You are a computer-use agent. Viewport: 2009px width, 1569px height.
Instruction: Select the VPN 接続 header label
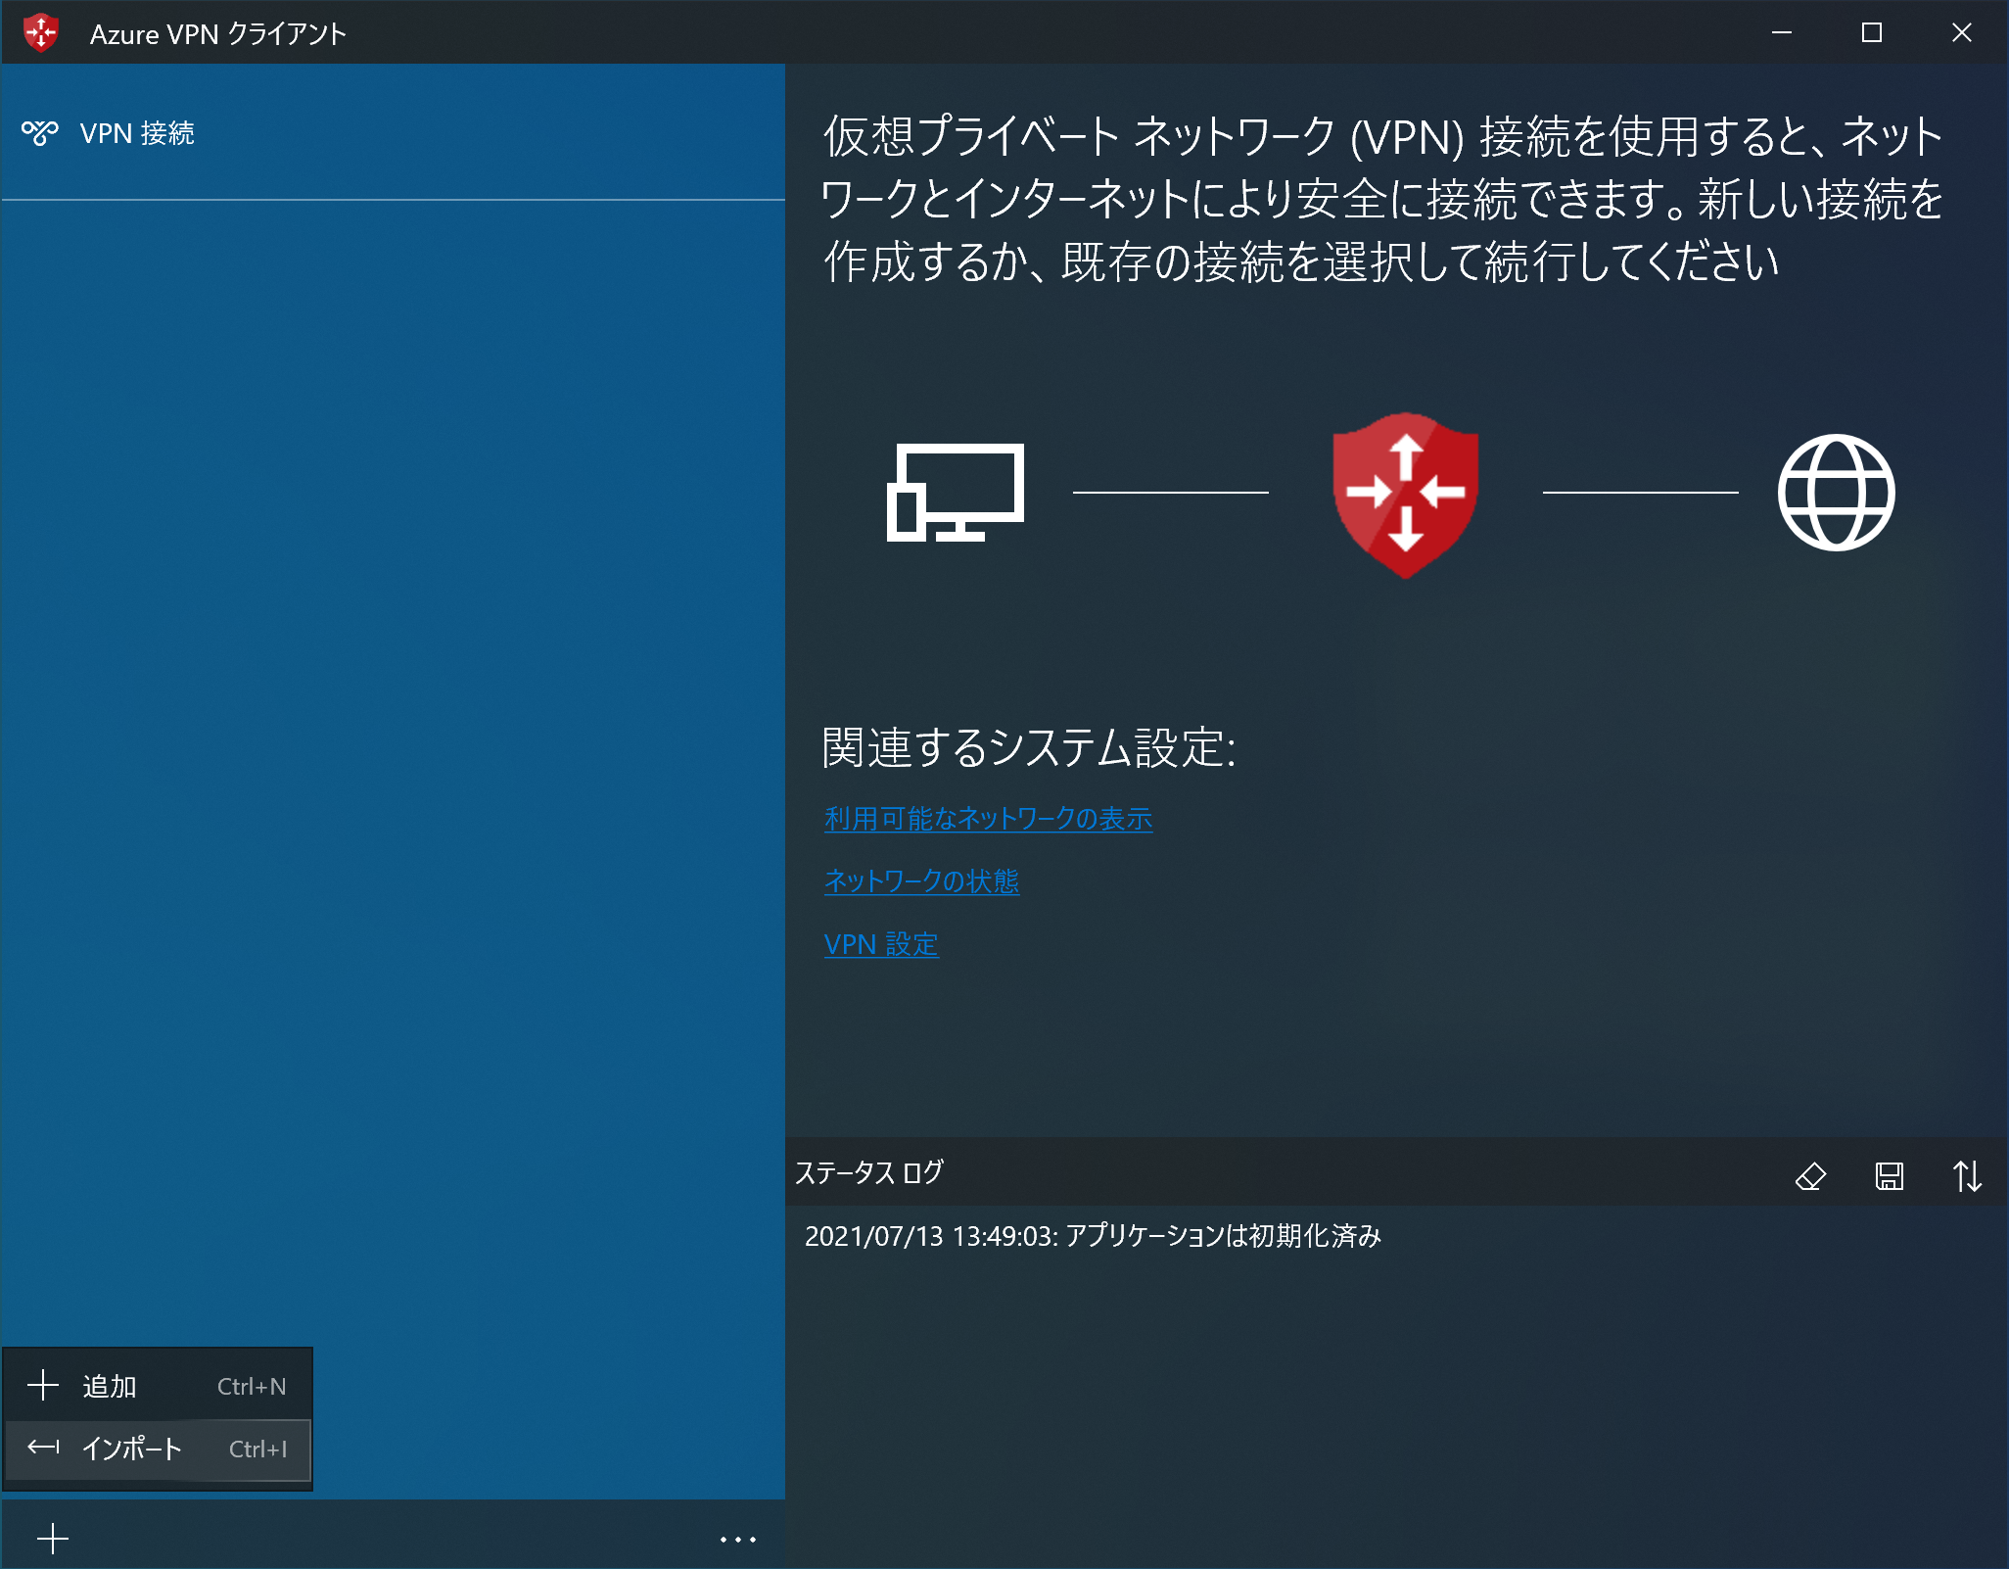[x=137, y=132]
